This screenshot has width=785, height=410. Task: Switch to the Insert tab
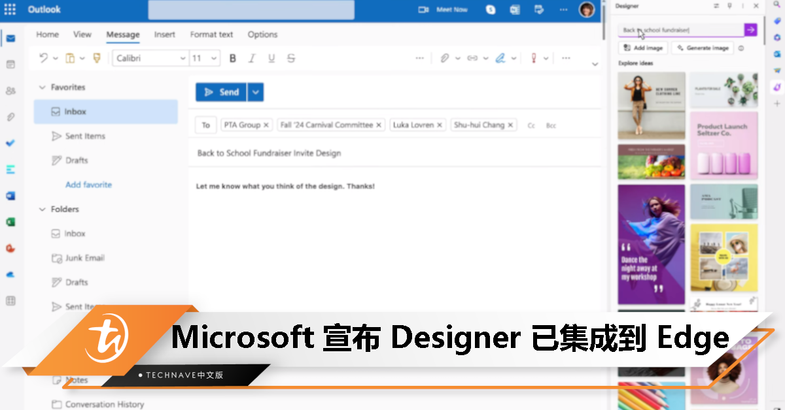165,35
